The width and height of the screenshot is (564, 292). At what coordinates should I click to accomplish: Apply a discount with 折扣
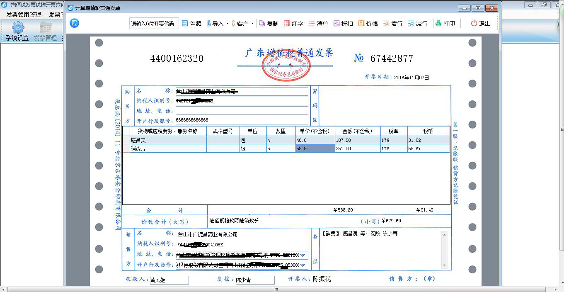(343, 24)
